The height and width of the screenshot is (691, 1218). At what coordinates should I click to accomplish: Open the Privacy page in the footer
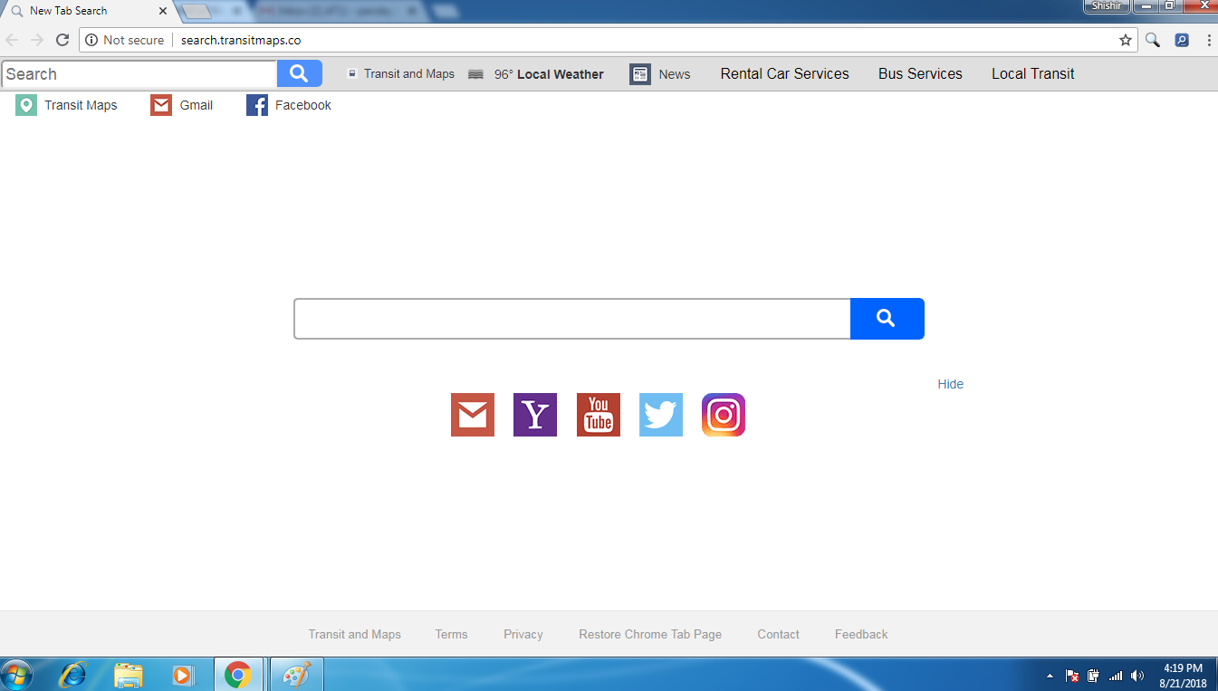point(523,634)
